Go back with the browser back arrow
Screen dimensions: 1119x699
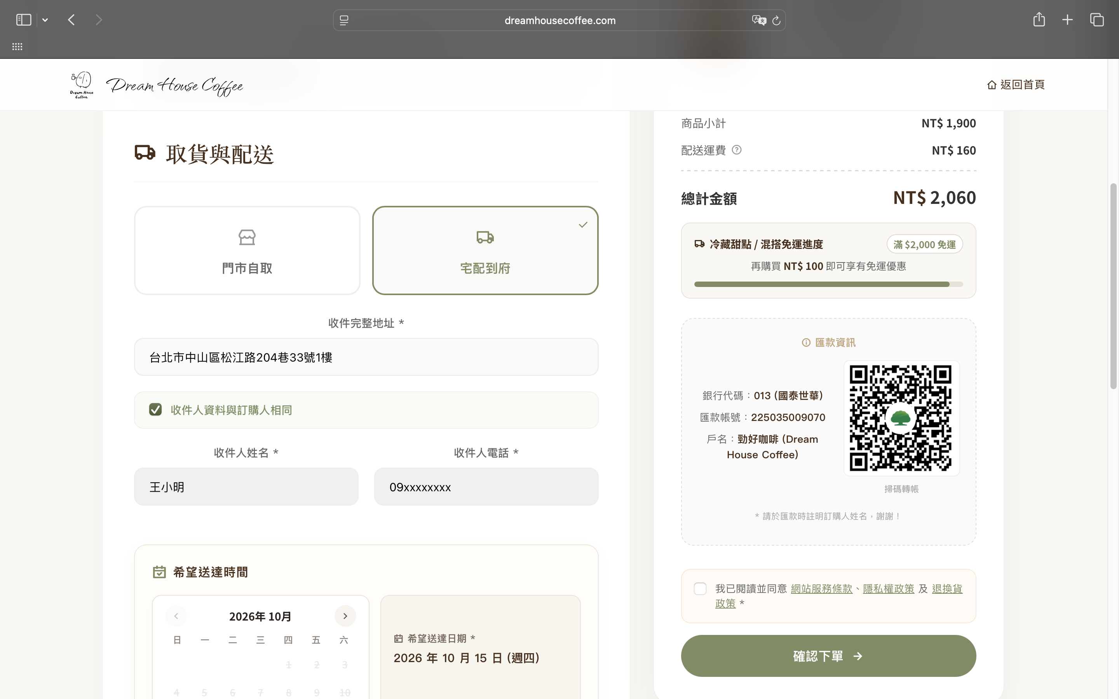[71, 20]
